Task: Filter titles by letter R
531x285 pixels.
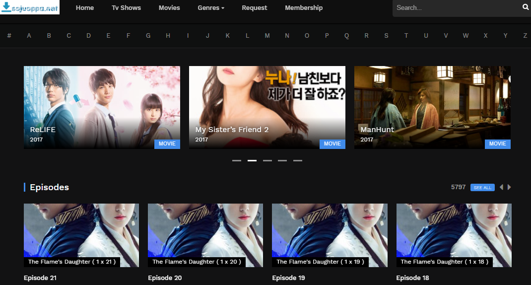Action: pyautogui.click(x=366, y=36)
